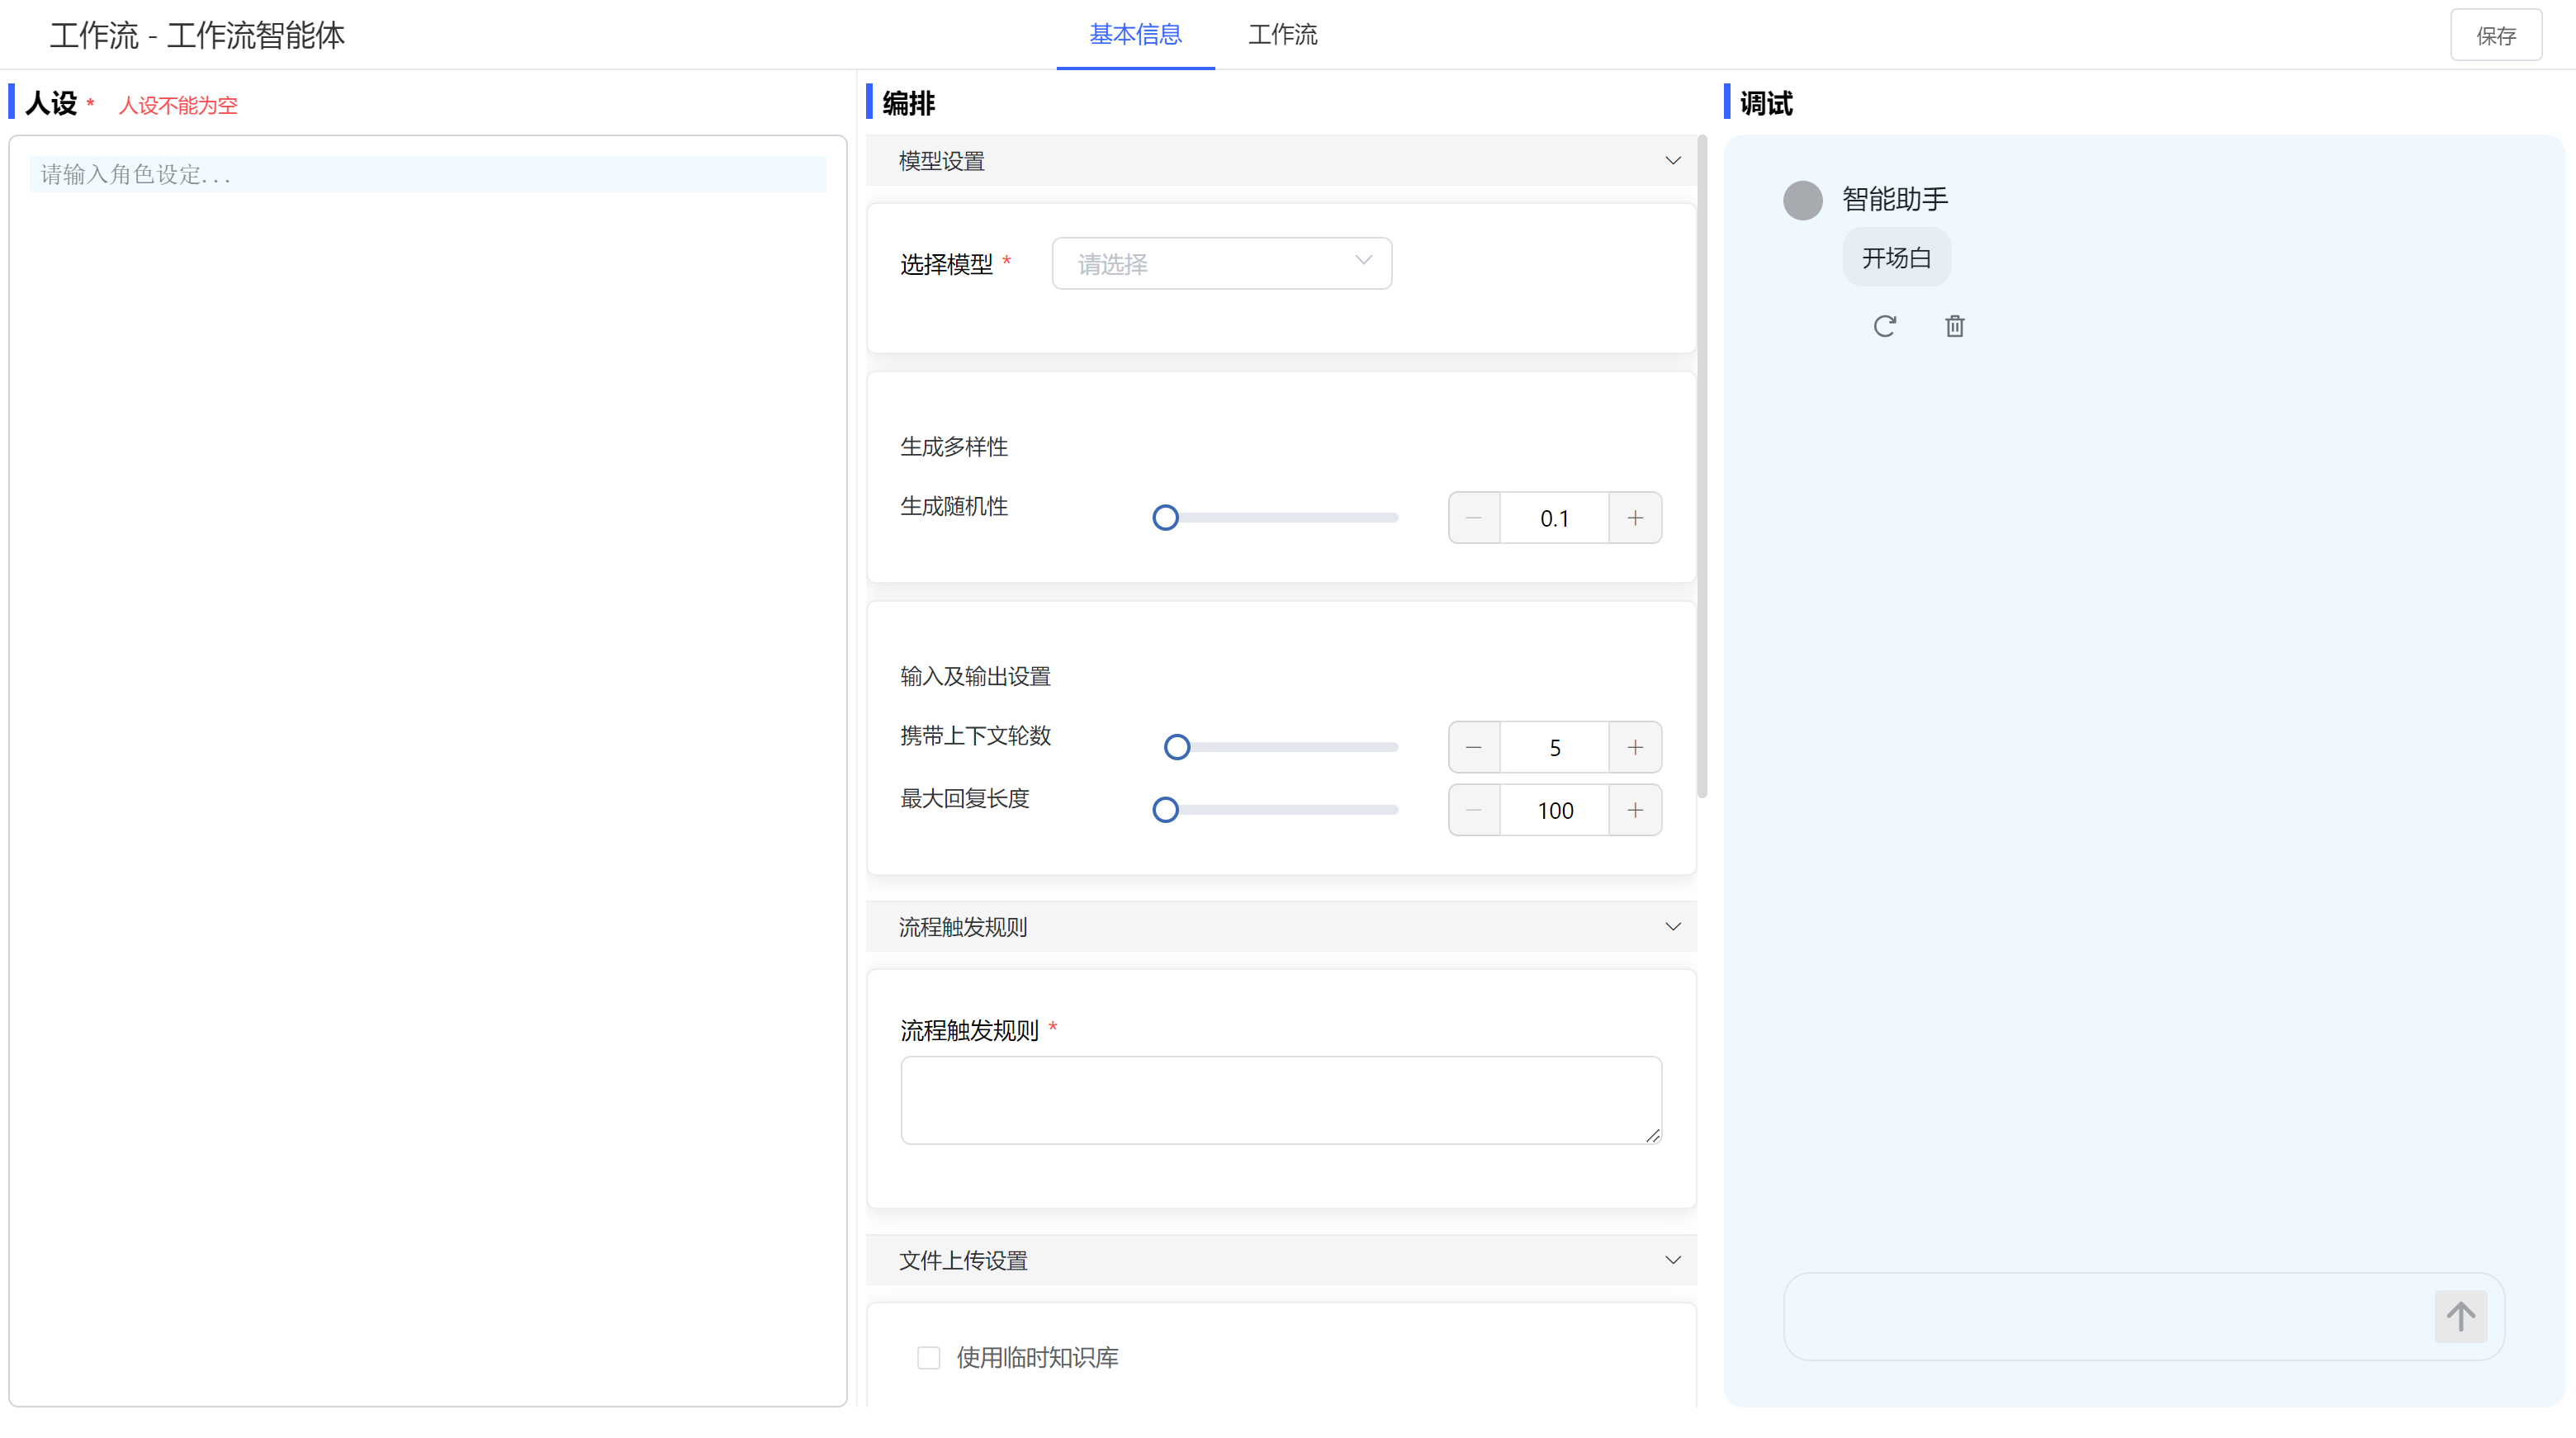Click the regenerate refresh icon in debug panel
Screen dimensions: 2576x1438
click(1884, 326)
